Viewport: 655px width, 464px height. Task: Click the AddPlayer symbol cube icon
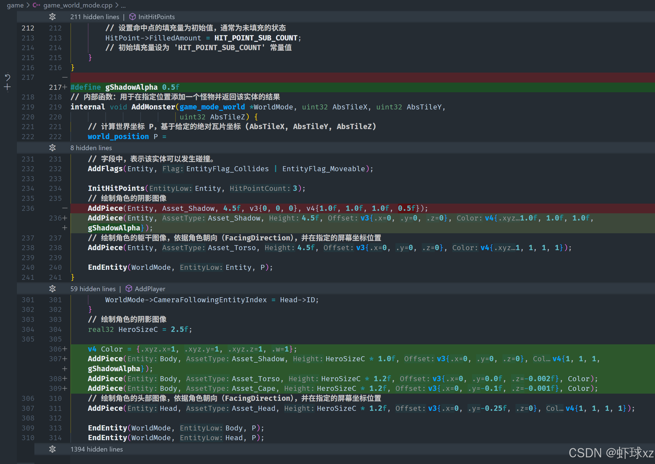pyautogui.click(x=129, y=289)
